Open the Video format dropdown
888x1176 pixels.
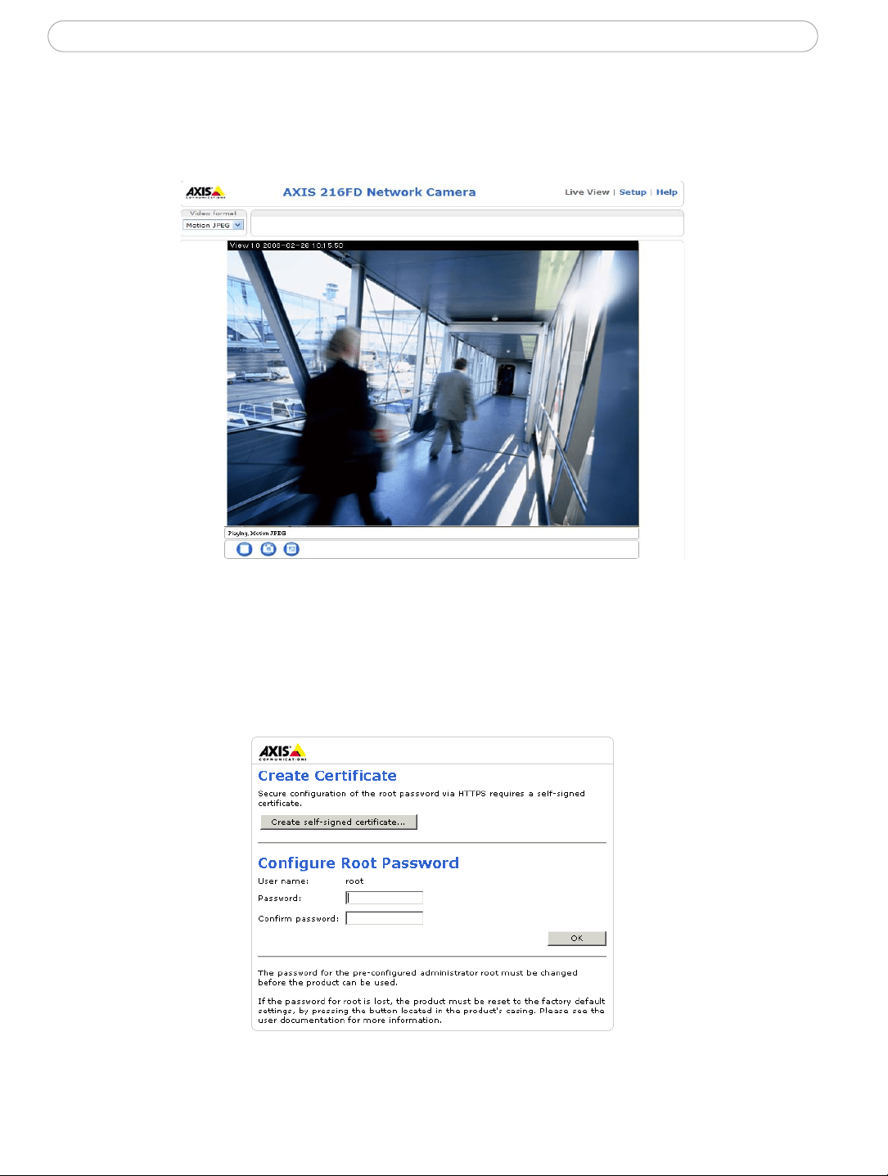pyautogui.click(x=213, y=225)
